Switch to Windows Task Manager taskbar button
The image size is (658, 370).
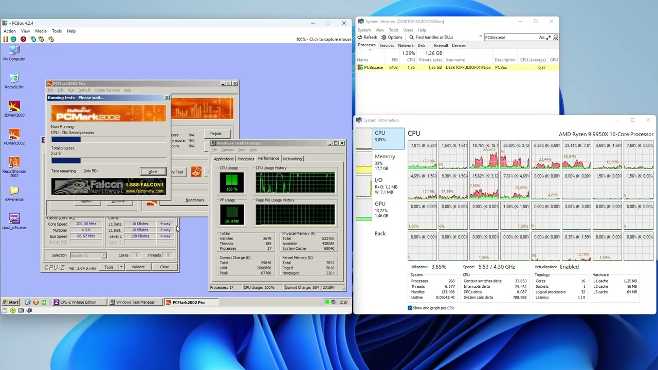pyautogui.click(x=135, y=302)
